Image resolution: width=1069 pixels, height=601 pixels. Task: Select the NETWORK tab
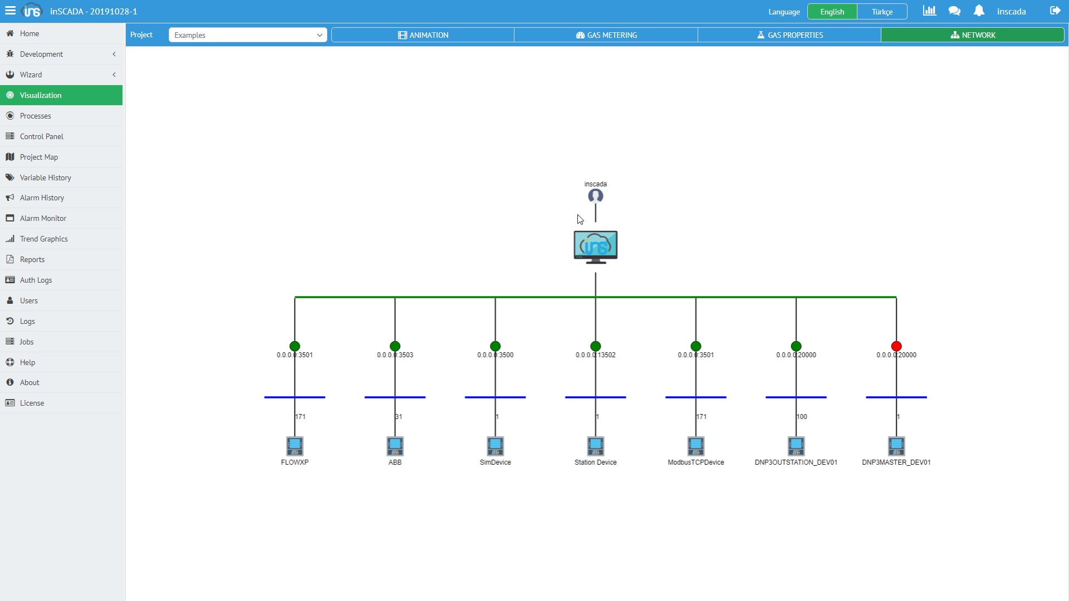point(973,35)
